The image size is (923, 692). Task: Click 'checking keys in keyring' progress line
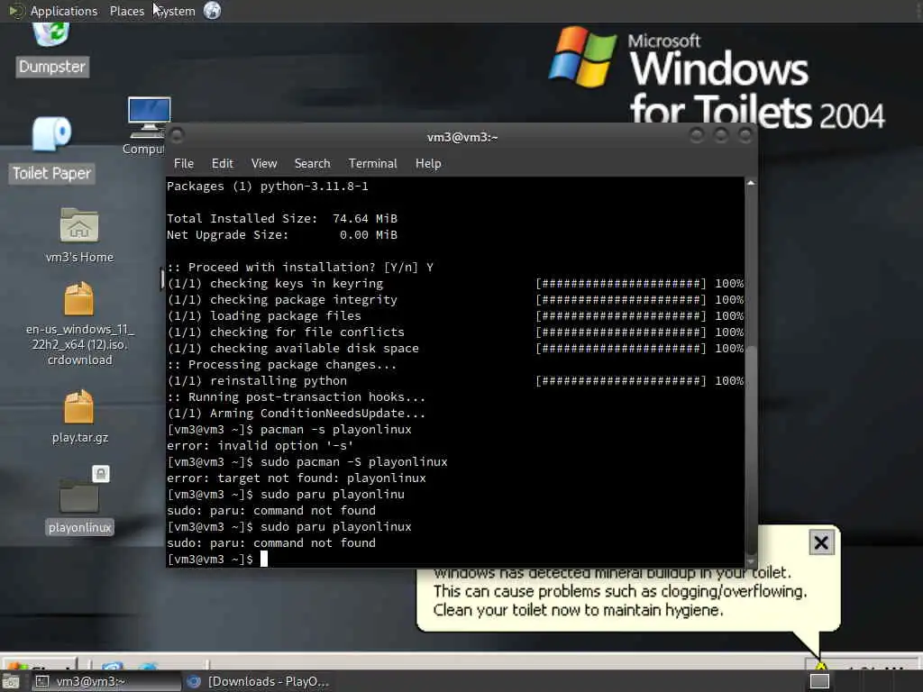tap(455, 284)
